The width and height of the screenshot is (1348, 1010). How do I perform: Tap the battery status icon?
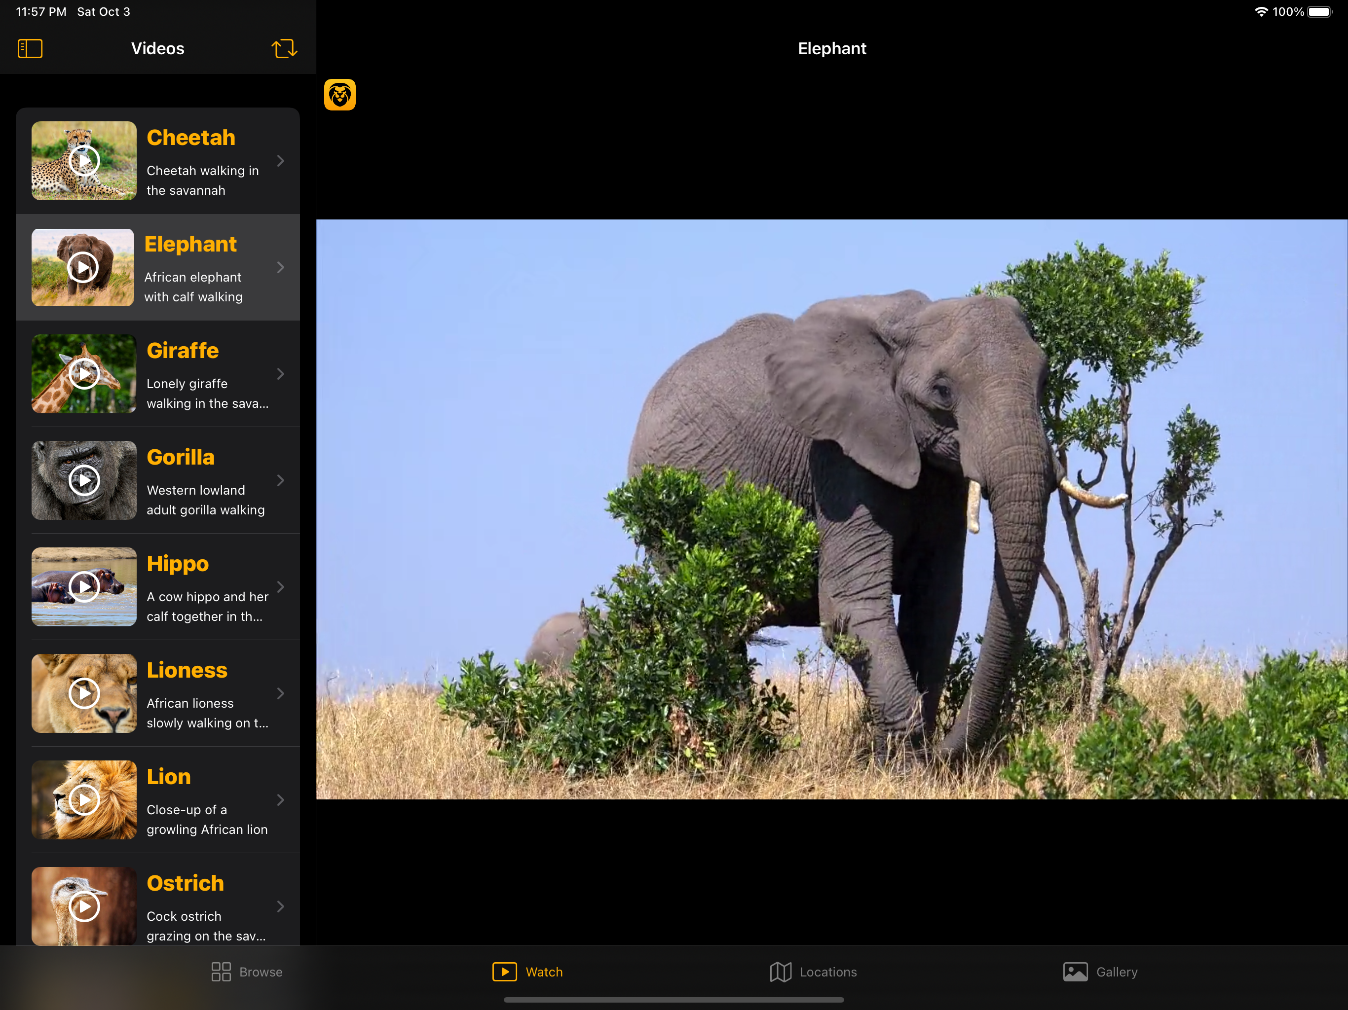1320,11
